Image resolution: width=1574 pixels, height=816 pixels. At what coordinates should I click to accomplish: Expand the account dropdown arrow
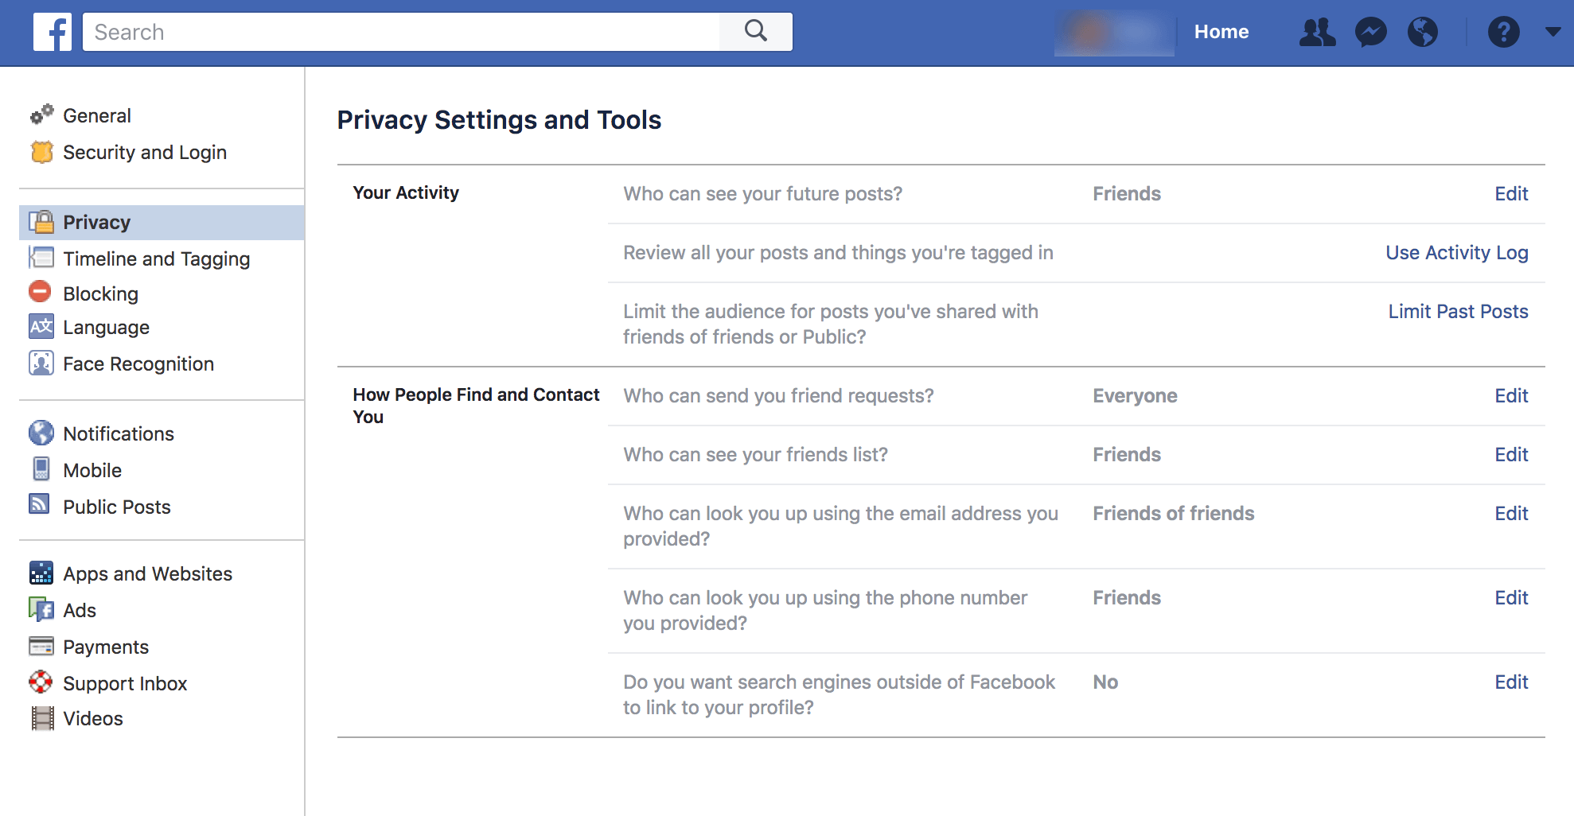(1553, 32)
